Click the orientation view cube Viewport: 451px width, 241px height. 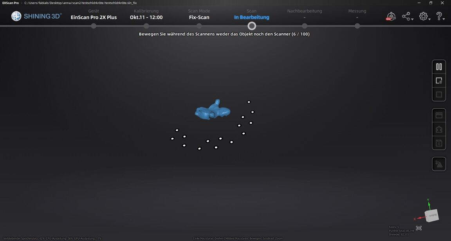tap(432, 216)
